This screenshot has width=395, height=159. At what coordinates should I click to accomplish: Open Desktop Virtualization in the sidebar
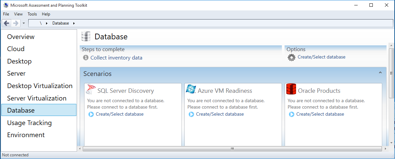[x=39, y=86]
